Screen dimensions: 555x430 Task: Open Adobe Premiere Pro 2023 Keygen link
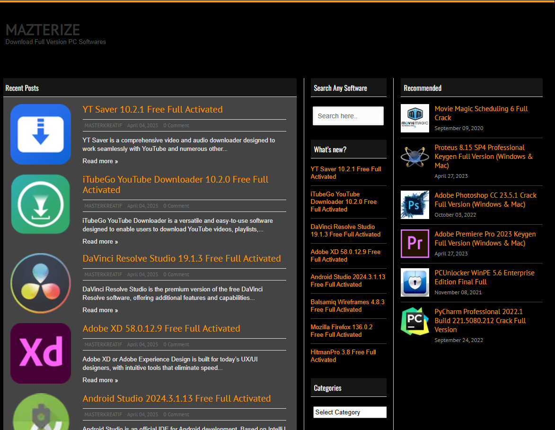485,238
